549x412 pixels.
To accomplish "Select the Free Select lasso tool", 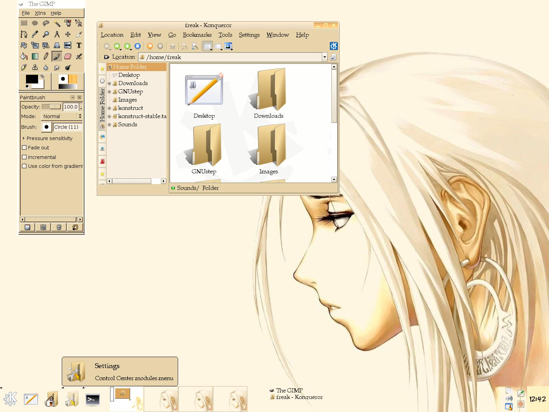I will (x=46, y=23).
